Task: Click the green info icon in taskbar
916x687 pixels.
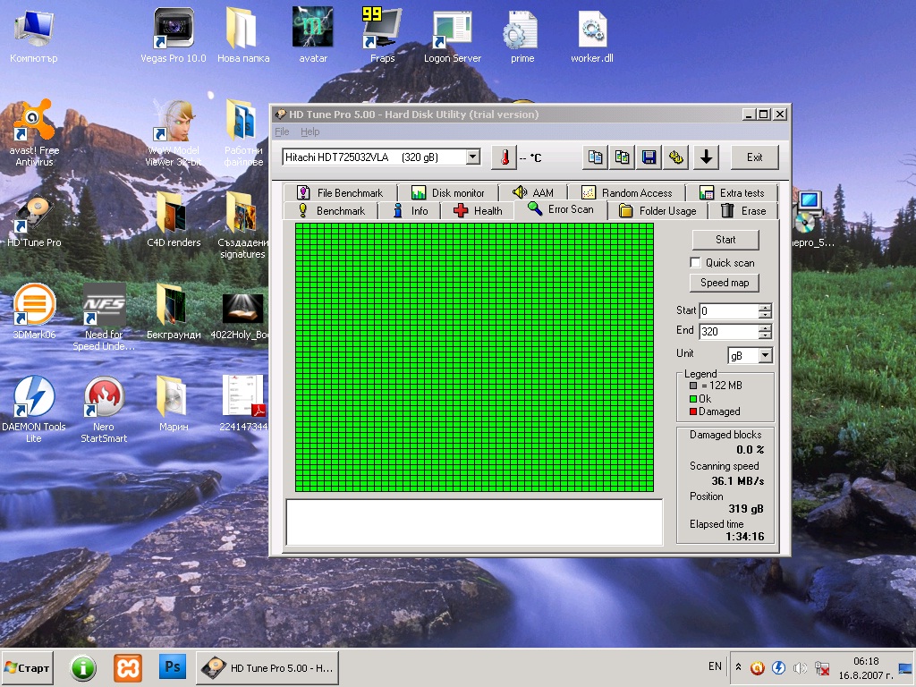Action: tap(83, 667)
